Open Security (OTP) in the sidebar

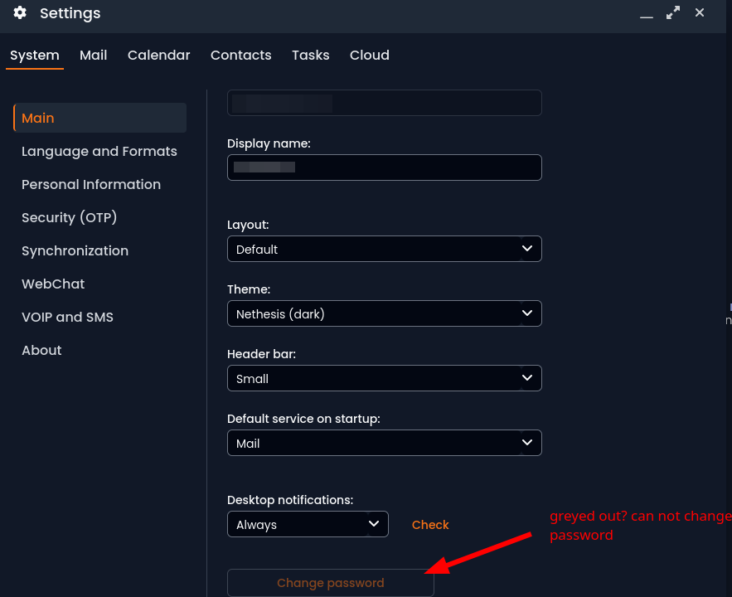click(x=69, y=217)
